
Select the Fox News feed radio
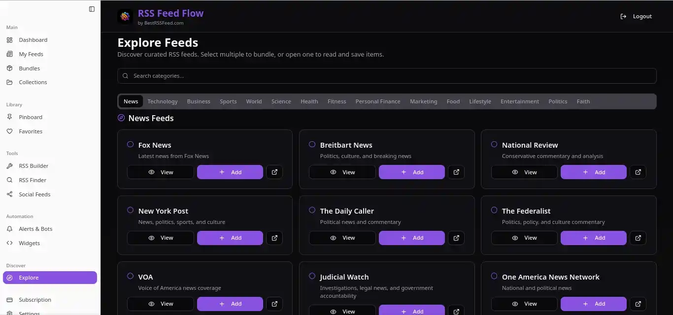[130, 144]
